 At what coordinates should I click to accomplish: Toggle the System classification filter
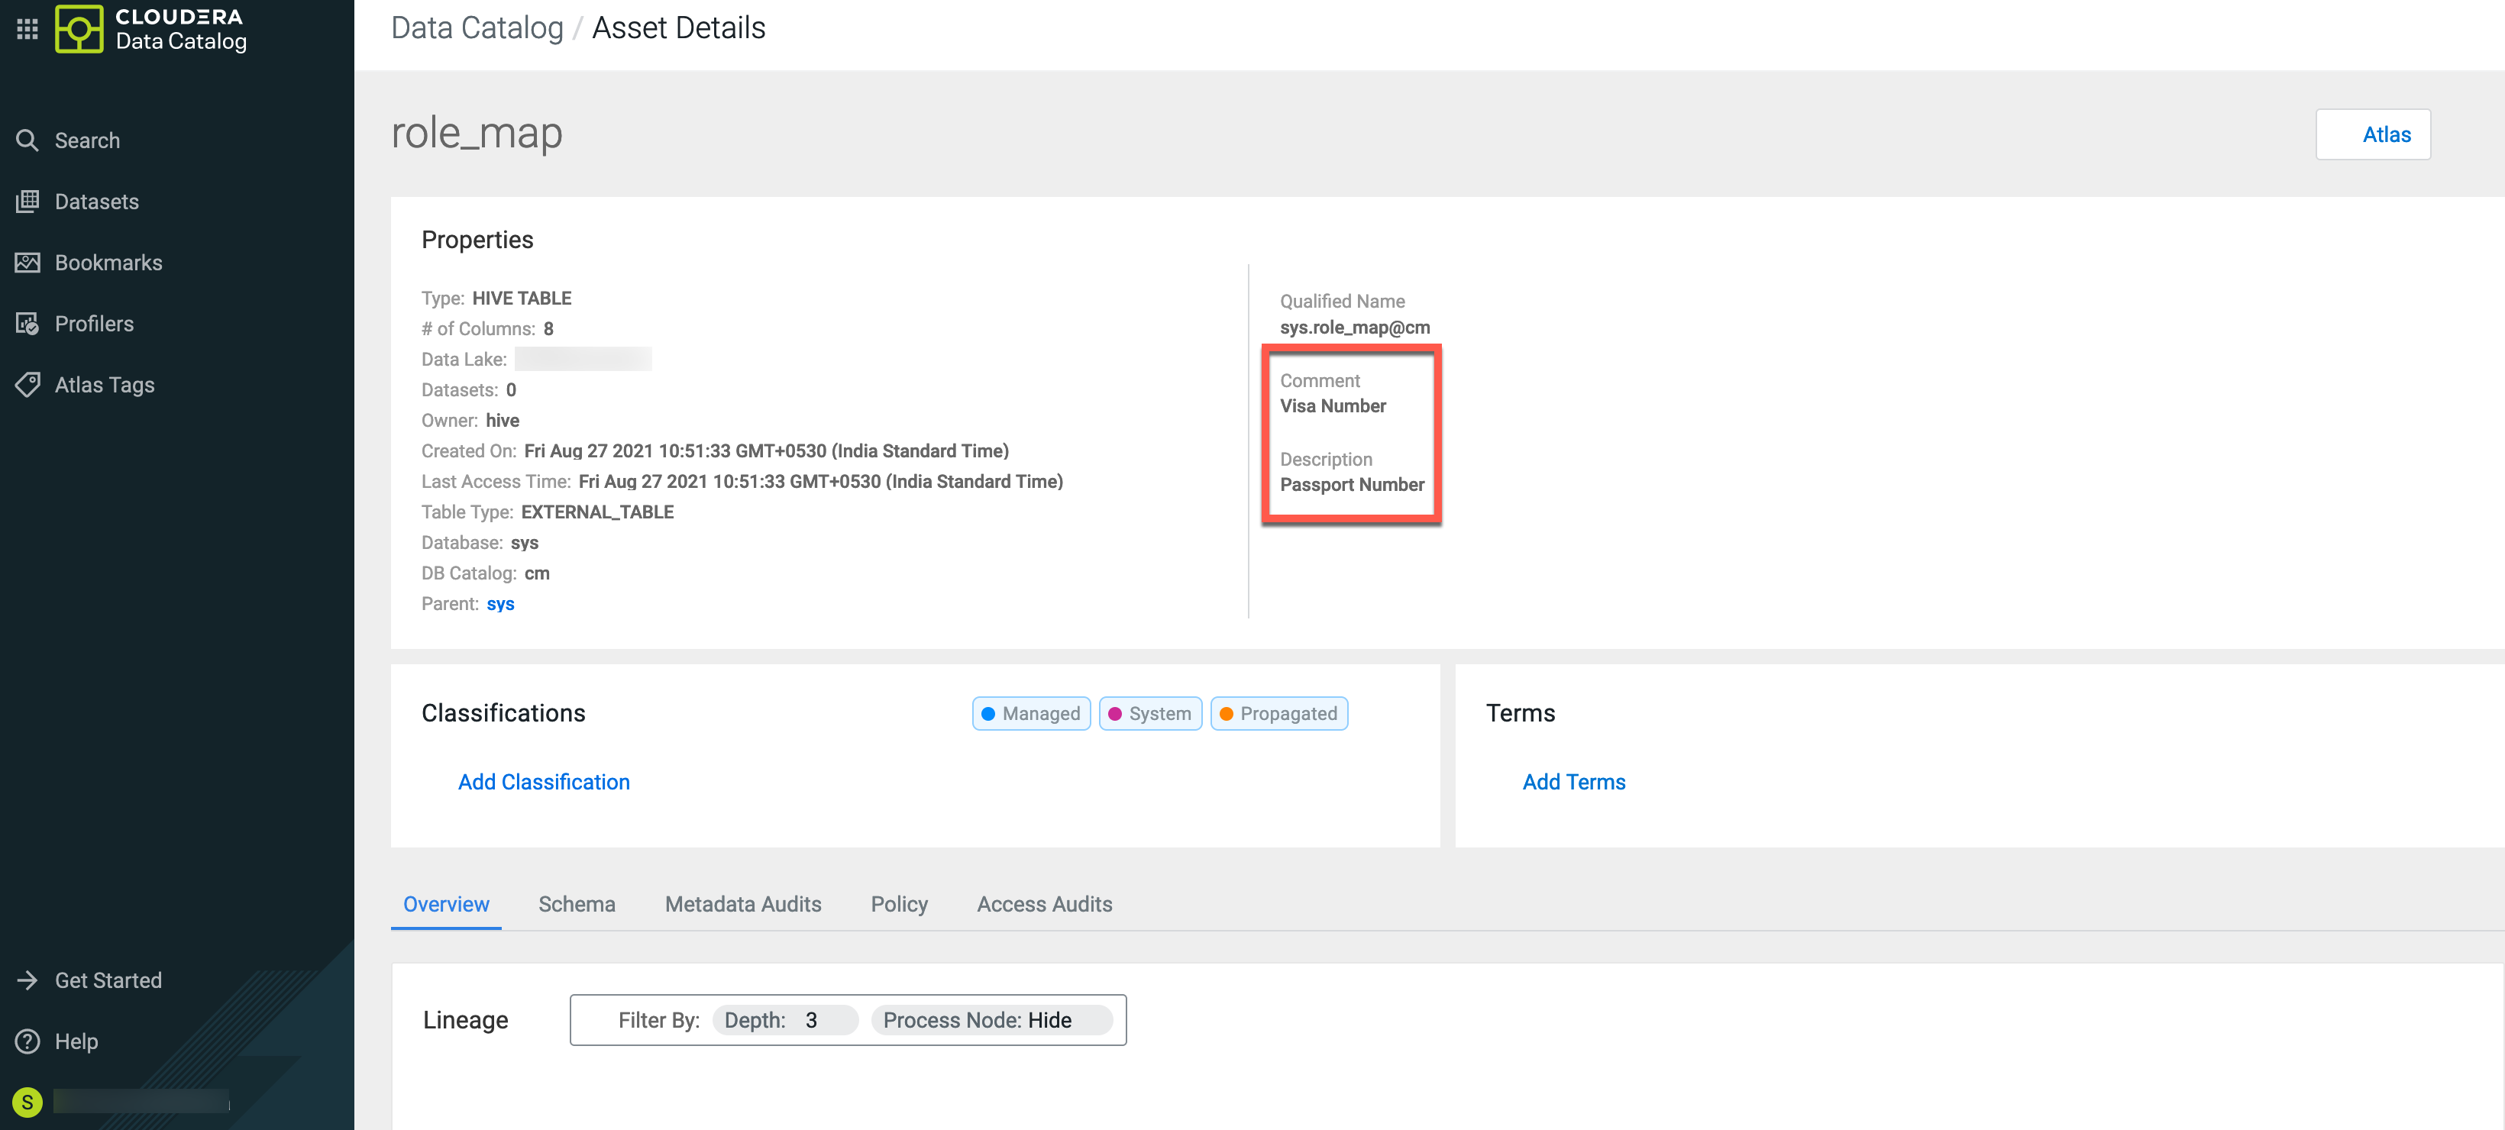(1150, 714)
